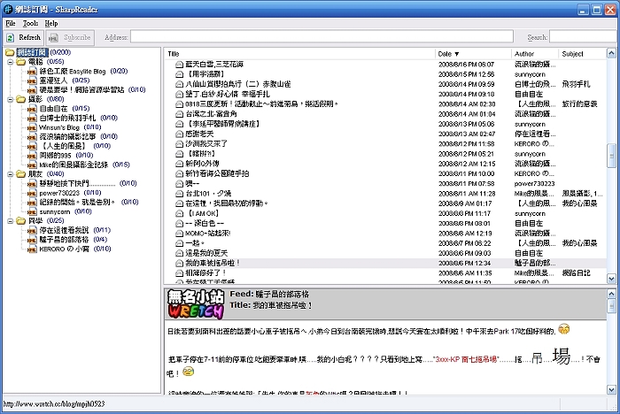
Task: Click the Subscribe toolbar button
Action: (70, 37)
